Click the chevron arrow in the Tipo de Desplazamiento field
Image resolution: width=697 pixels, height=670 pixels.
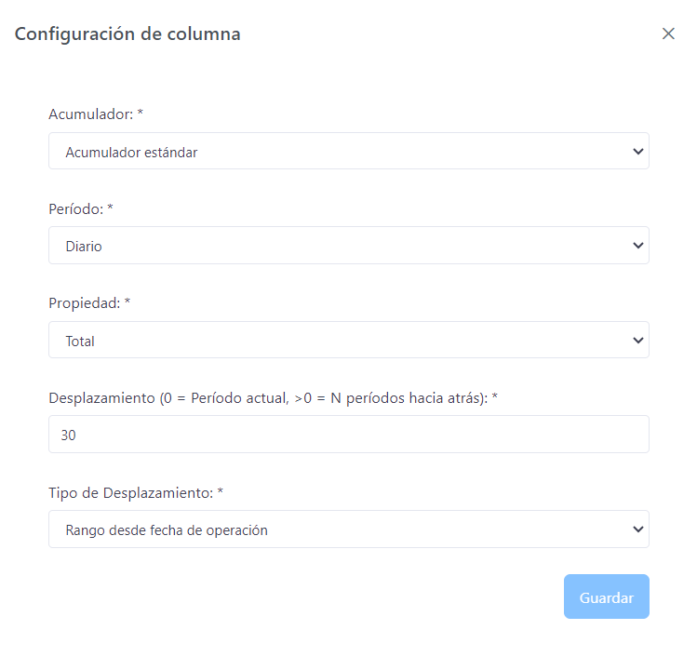coord(637,529)
